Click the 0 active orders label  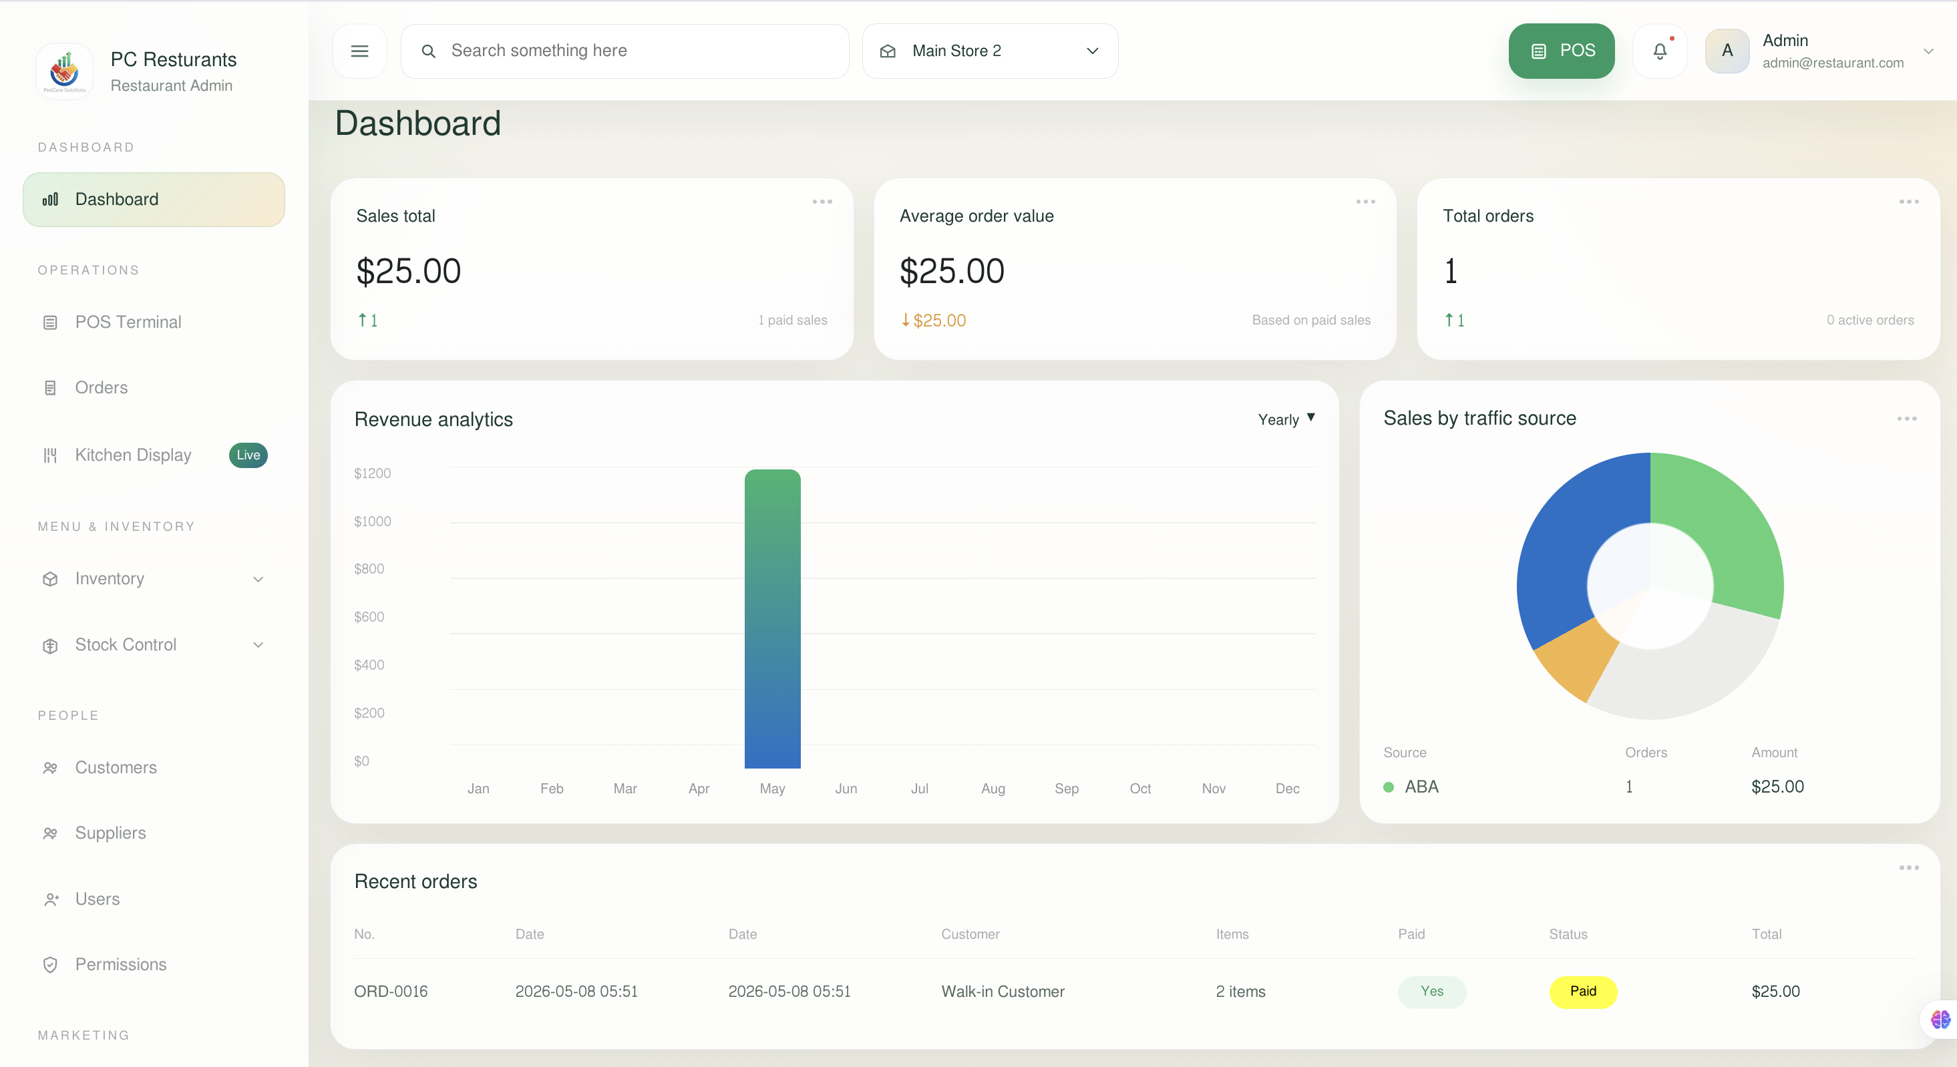(x=1870, y=321)
